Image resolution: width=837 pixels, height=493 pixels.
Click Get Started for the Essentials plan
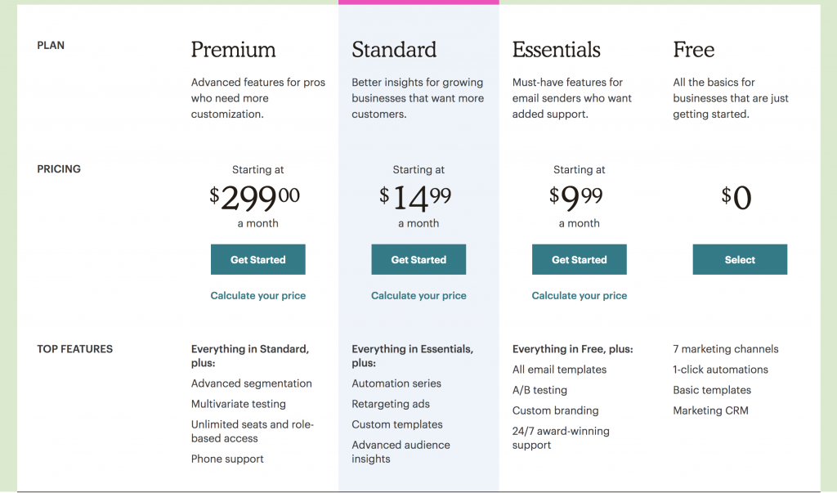coord(579,259)
